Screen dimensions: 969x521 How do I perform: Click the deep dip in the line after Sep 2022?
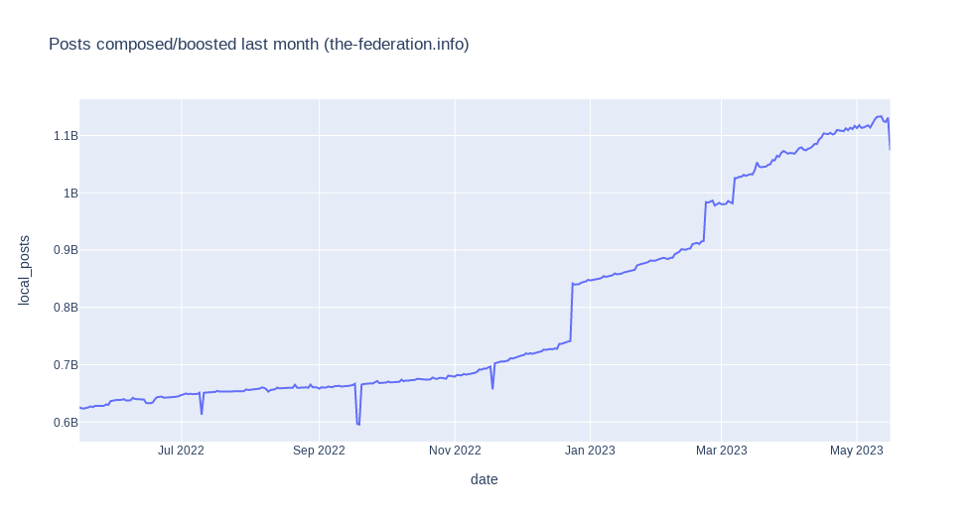click(358, 424)
